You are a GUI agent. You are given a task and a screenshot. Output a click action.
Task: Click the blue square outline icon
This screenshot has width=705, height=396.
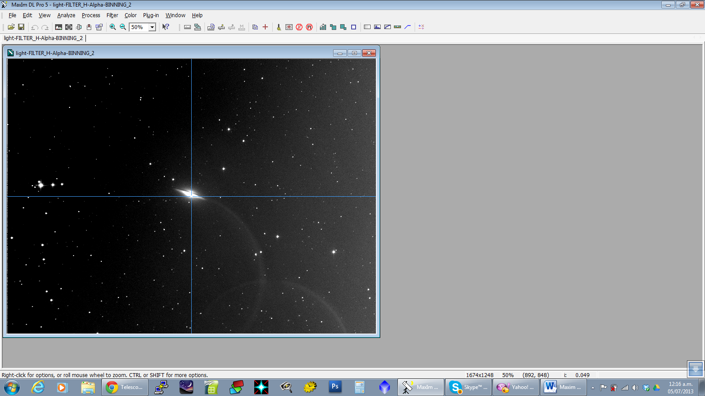[353, 27]
